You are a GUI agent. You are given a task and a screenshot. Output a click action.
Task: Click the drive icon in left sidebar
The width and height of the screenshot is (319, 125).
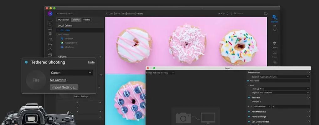[x=50, y=44]
